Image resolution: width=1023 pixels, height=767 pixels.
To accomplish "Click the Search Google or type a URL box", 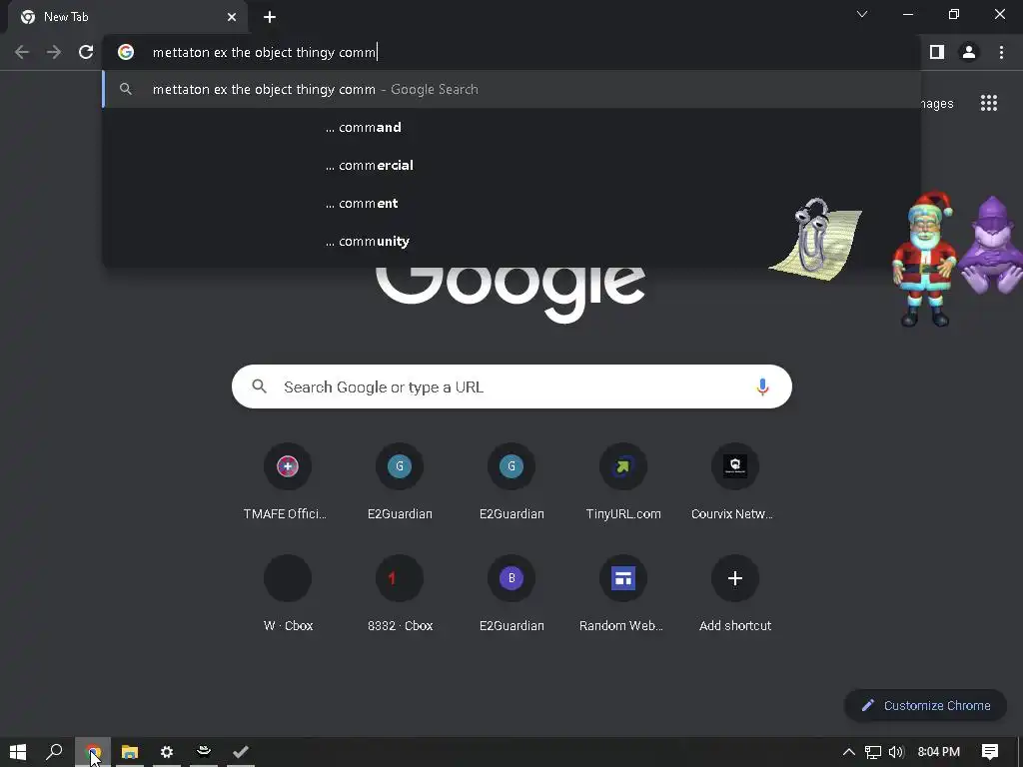I will (x=511, y=386).
